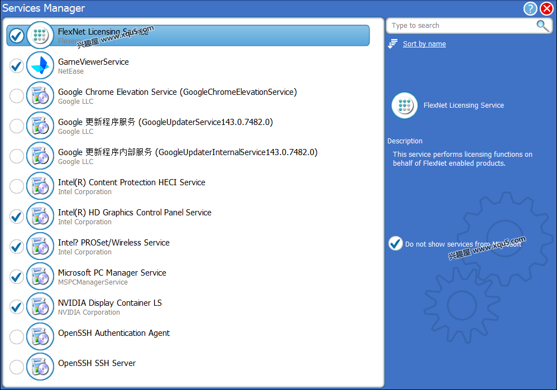
Task: Click the GameViewerService NetEase logo icon
Action: [39, 65]
